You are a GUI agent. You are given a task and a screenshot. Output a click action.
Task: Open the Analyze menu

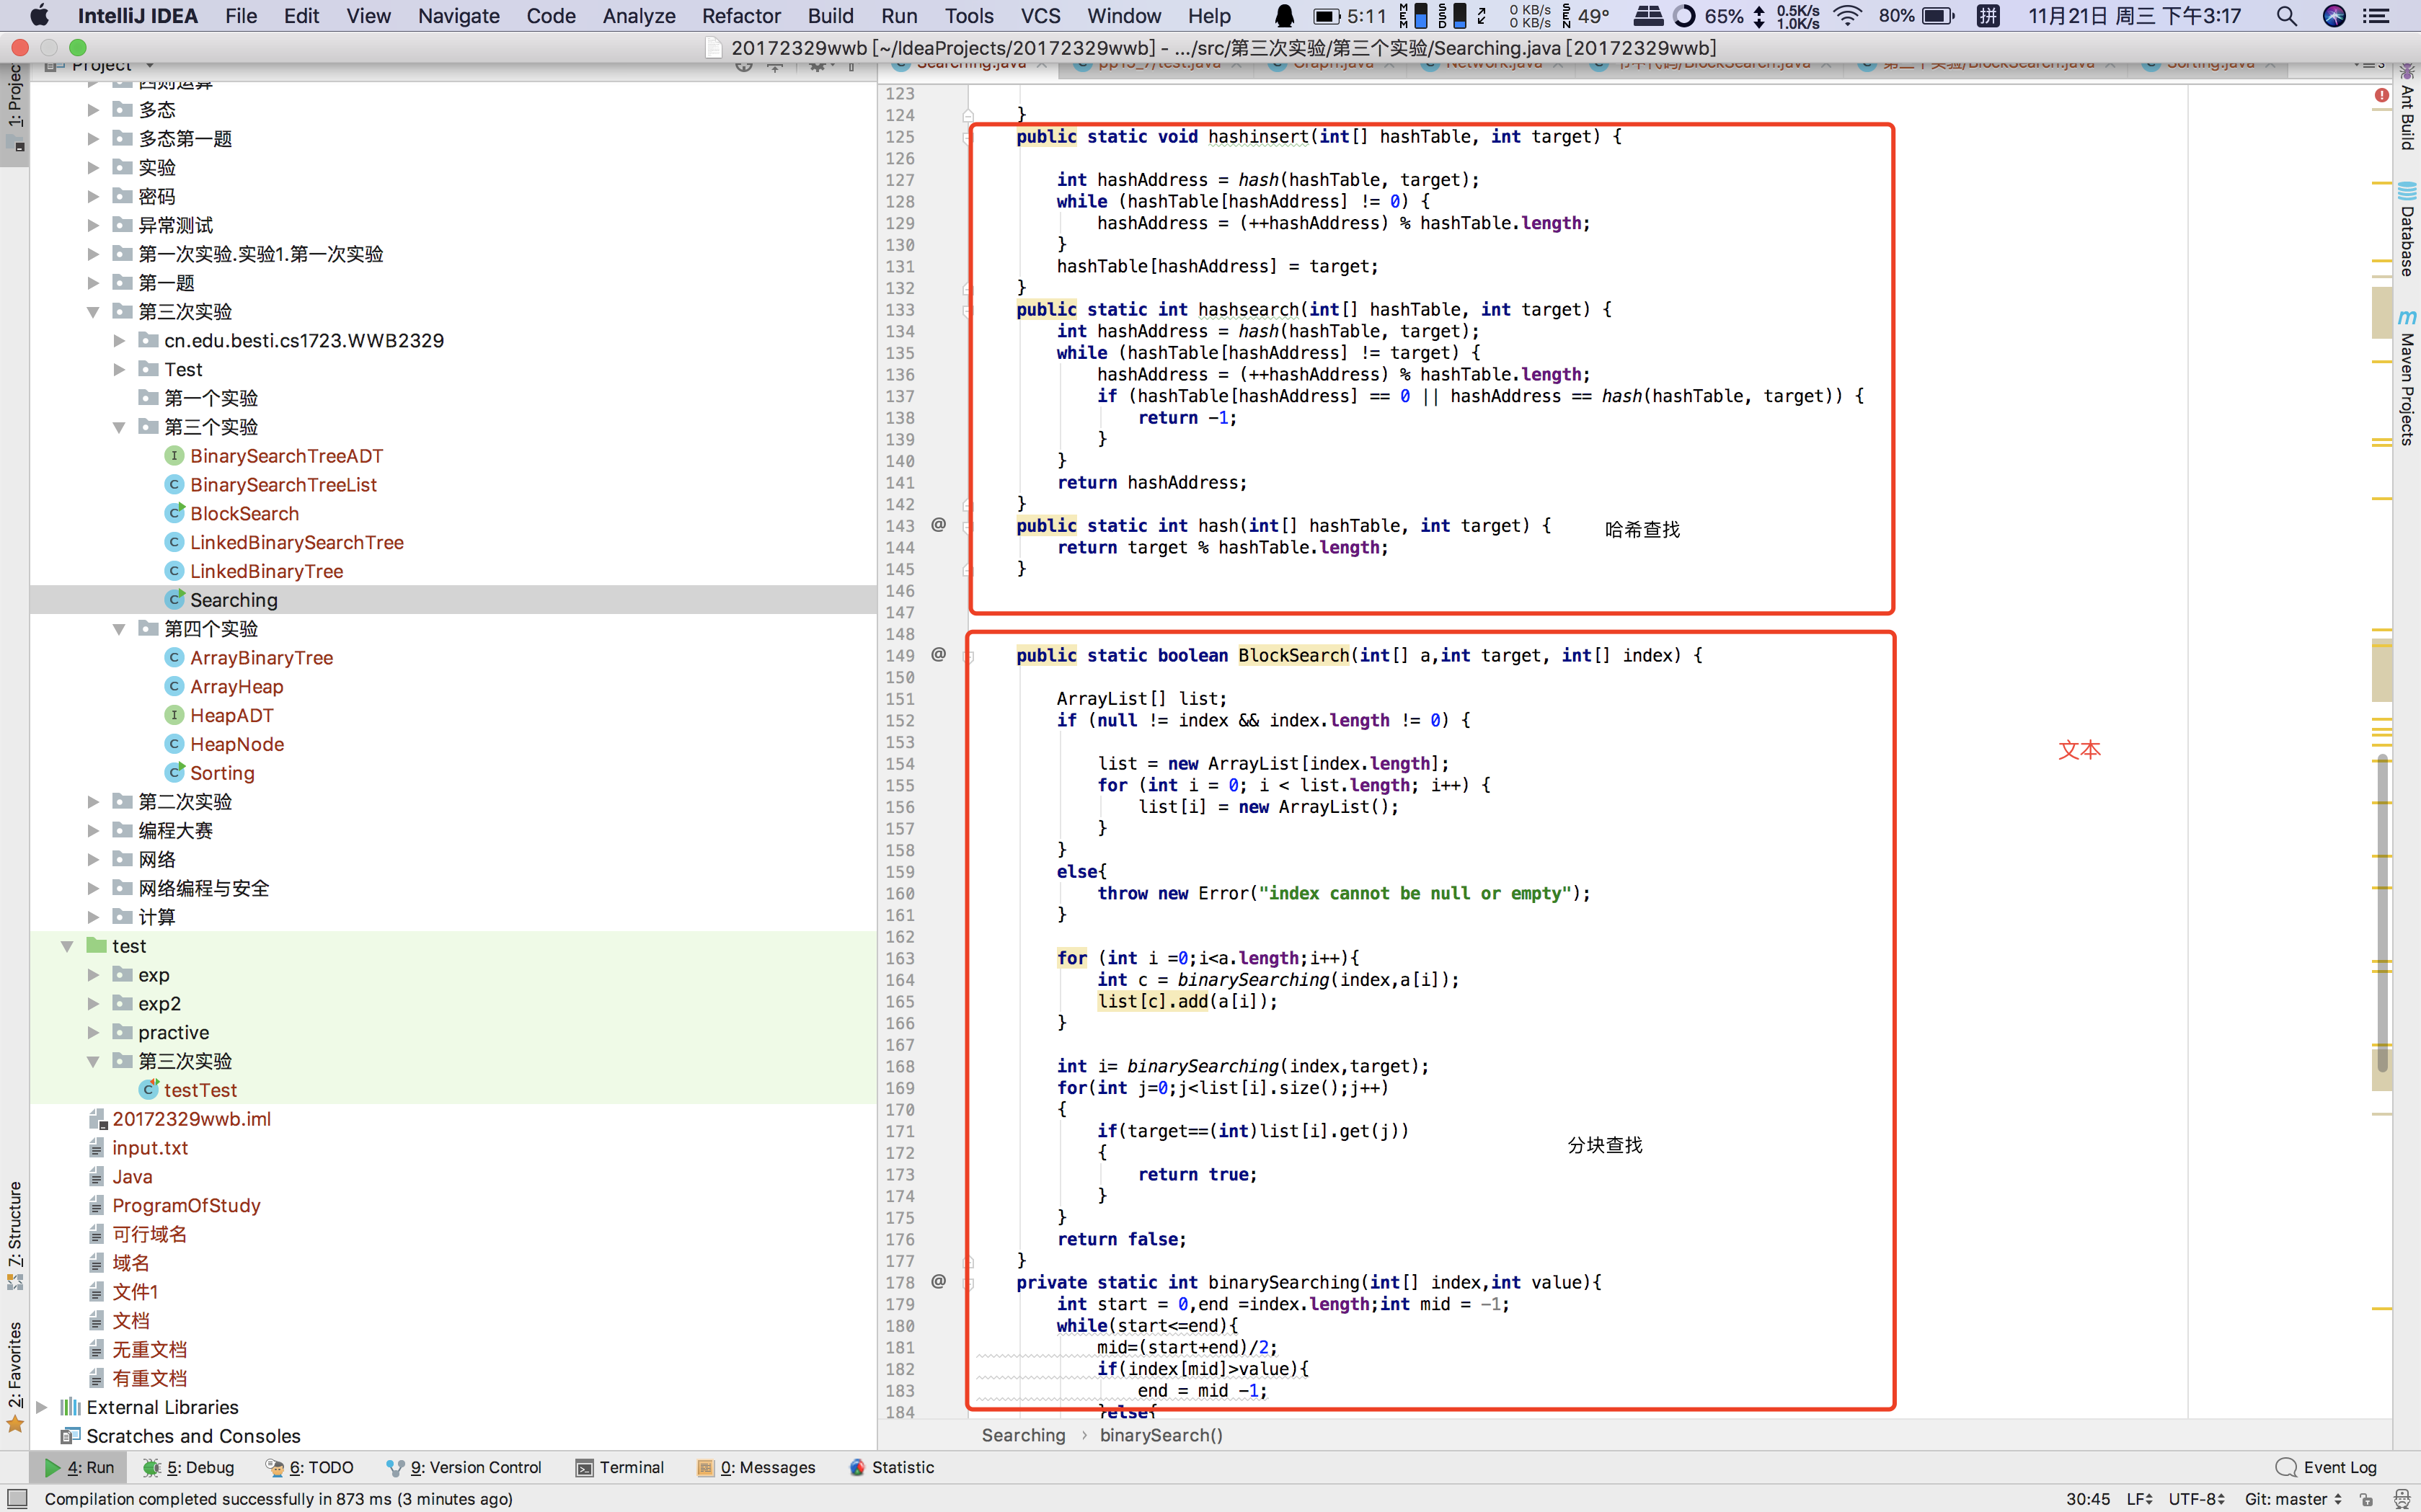pyautogui.click(x=638, y=16)
